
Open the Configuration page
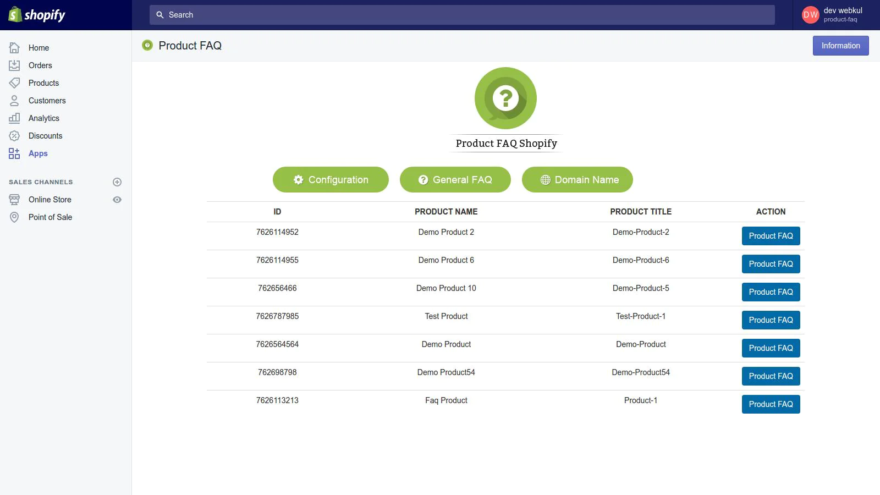(331, 180)
